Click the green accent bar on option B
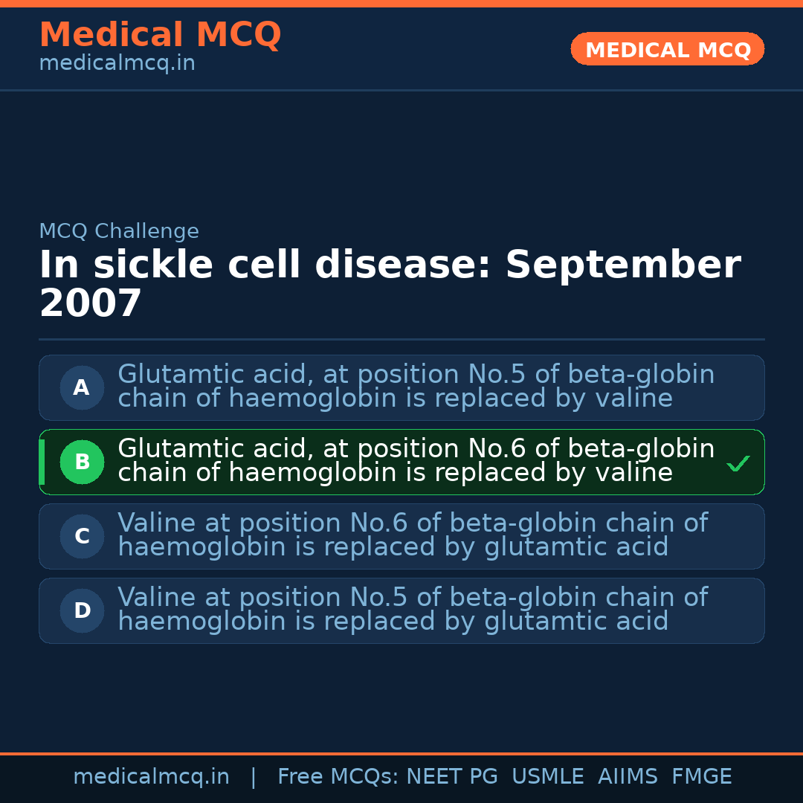The height and width of the screenshot is (803, 803). 42,462
